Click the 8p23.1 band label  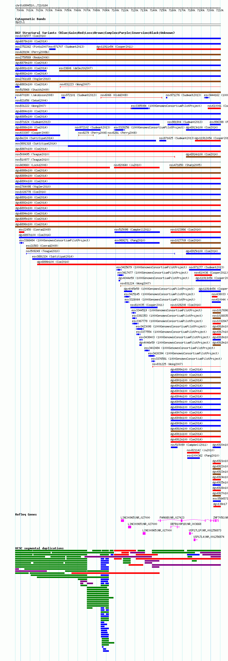point(20,22)
